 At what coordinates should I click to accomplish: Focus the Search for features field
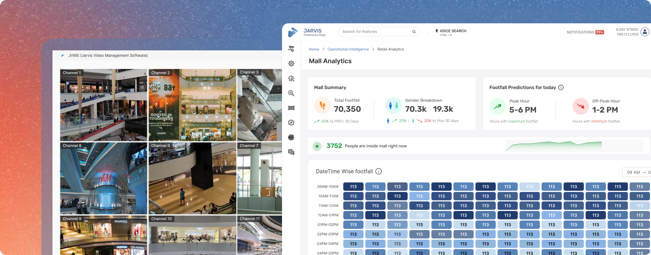click(379, 32)
